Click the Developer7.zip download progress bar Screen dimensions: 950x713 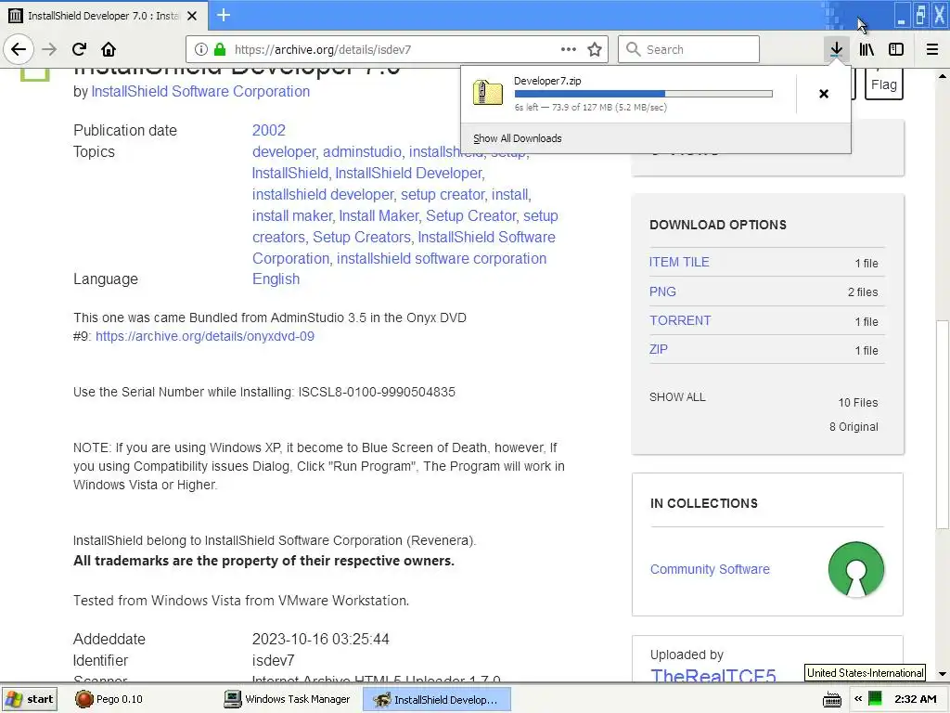tap(644, 94)
